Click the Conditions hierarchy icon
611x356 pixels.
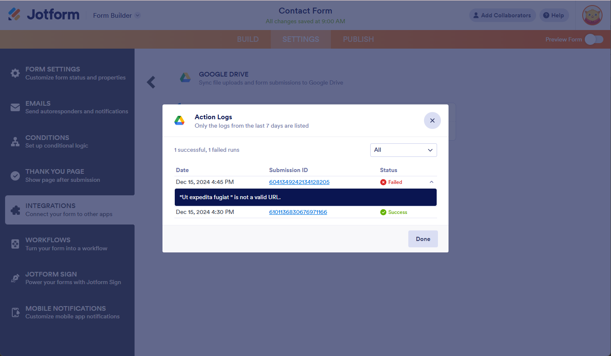click(x=15, y=142)
